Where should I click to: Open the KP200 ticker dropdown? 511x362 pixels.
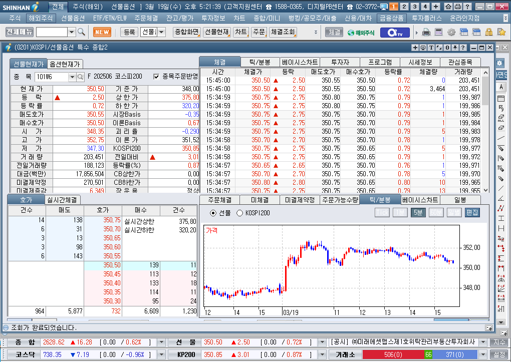[322, 354]
